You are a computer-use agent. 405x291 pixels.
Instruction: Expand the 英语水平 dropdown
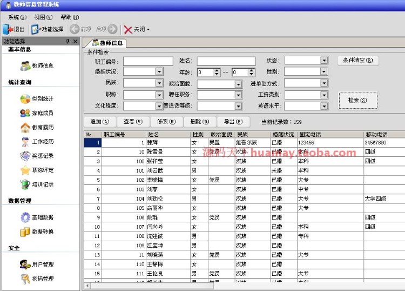pyautogui.click(x=324, y=106)
